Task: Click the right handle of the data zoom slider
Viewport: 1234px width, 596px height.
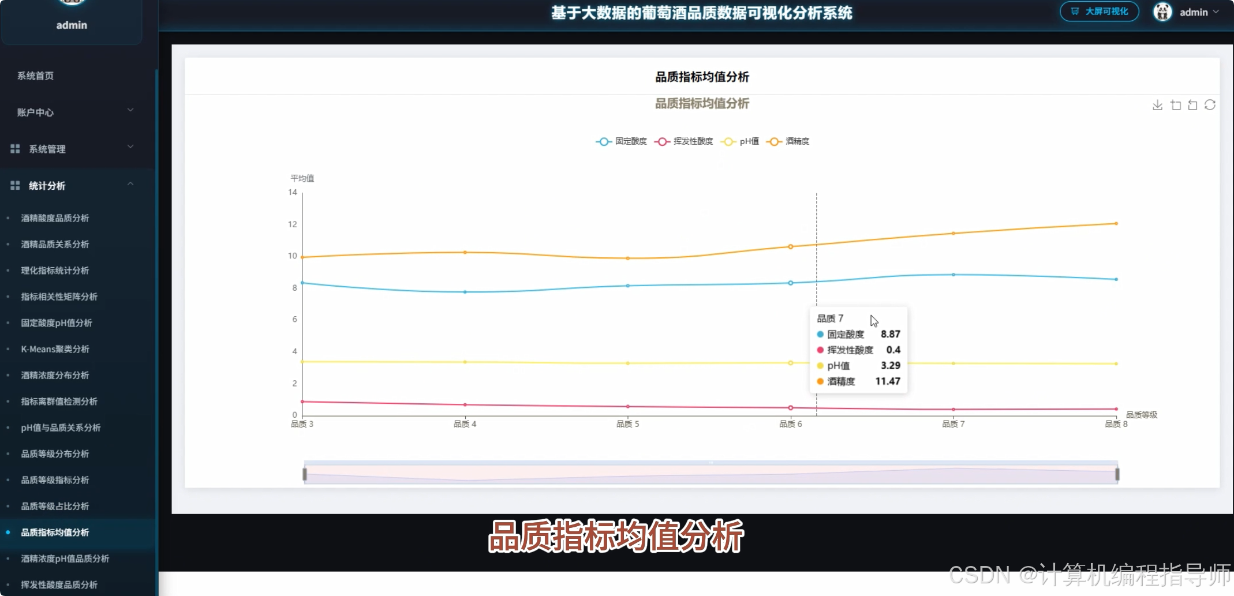Action: click(x=1117, y=474)
